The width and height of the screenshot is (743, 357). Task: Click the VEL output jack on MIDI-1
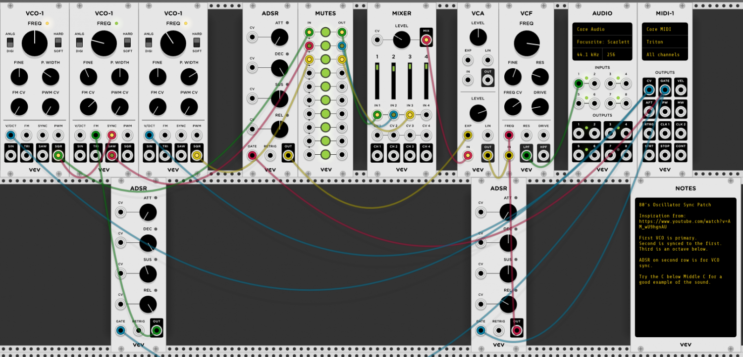click(x=681, y=90)
